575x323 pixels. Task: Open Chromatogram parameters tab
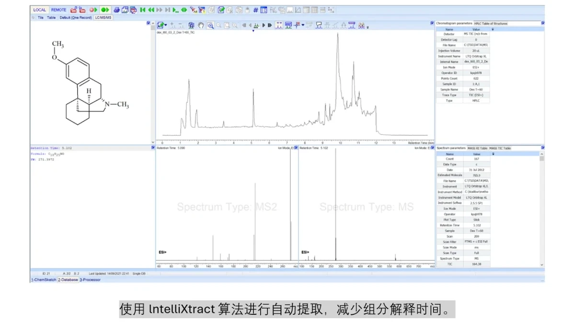[454, 23]
